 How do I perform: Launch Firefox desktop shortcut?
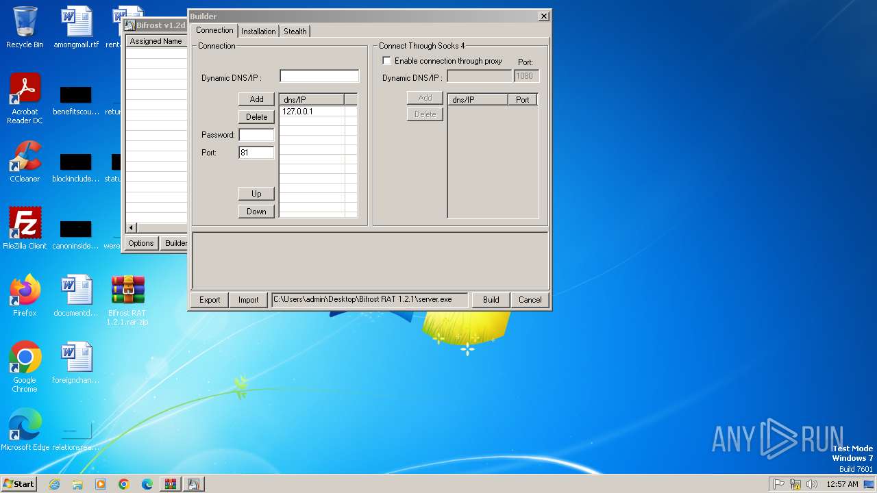(25, 295)
